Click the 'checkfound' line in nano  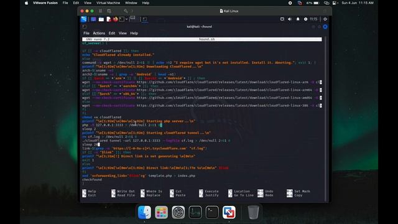pos(92,180)
